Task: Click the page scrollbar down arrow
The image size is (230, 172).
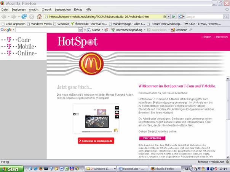Action: tap(228, 157)
